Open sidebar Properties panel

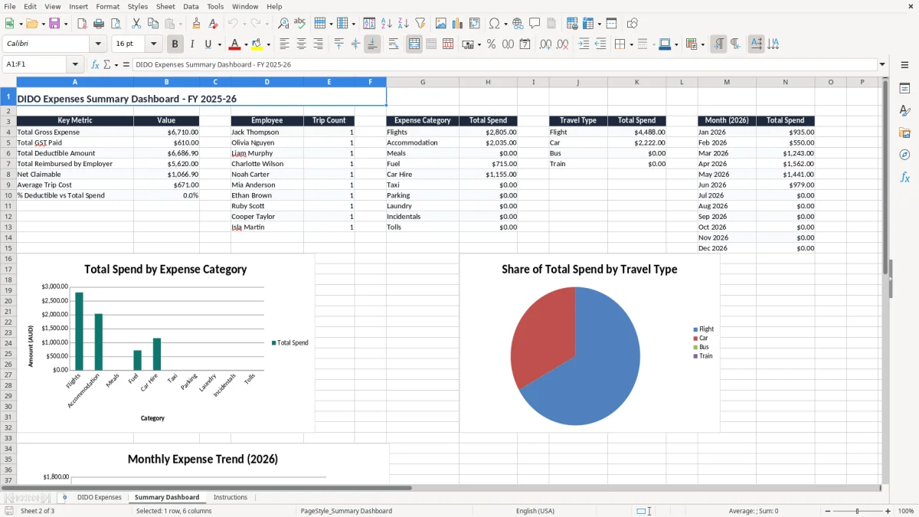coord(904,89)
